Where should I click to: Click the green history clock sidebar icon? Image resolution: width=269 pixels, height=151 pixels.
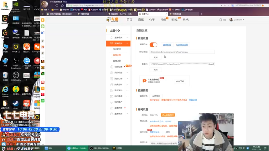pyautogui.click(x=43, y=26)
